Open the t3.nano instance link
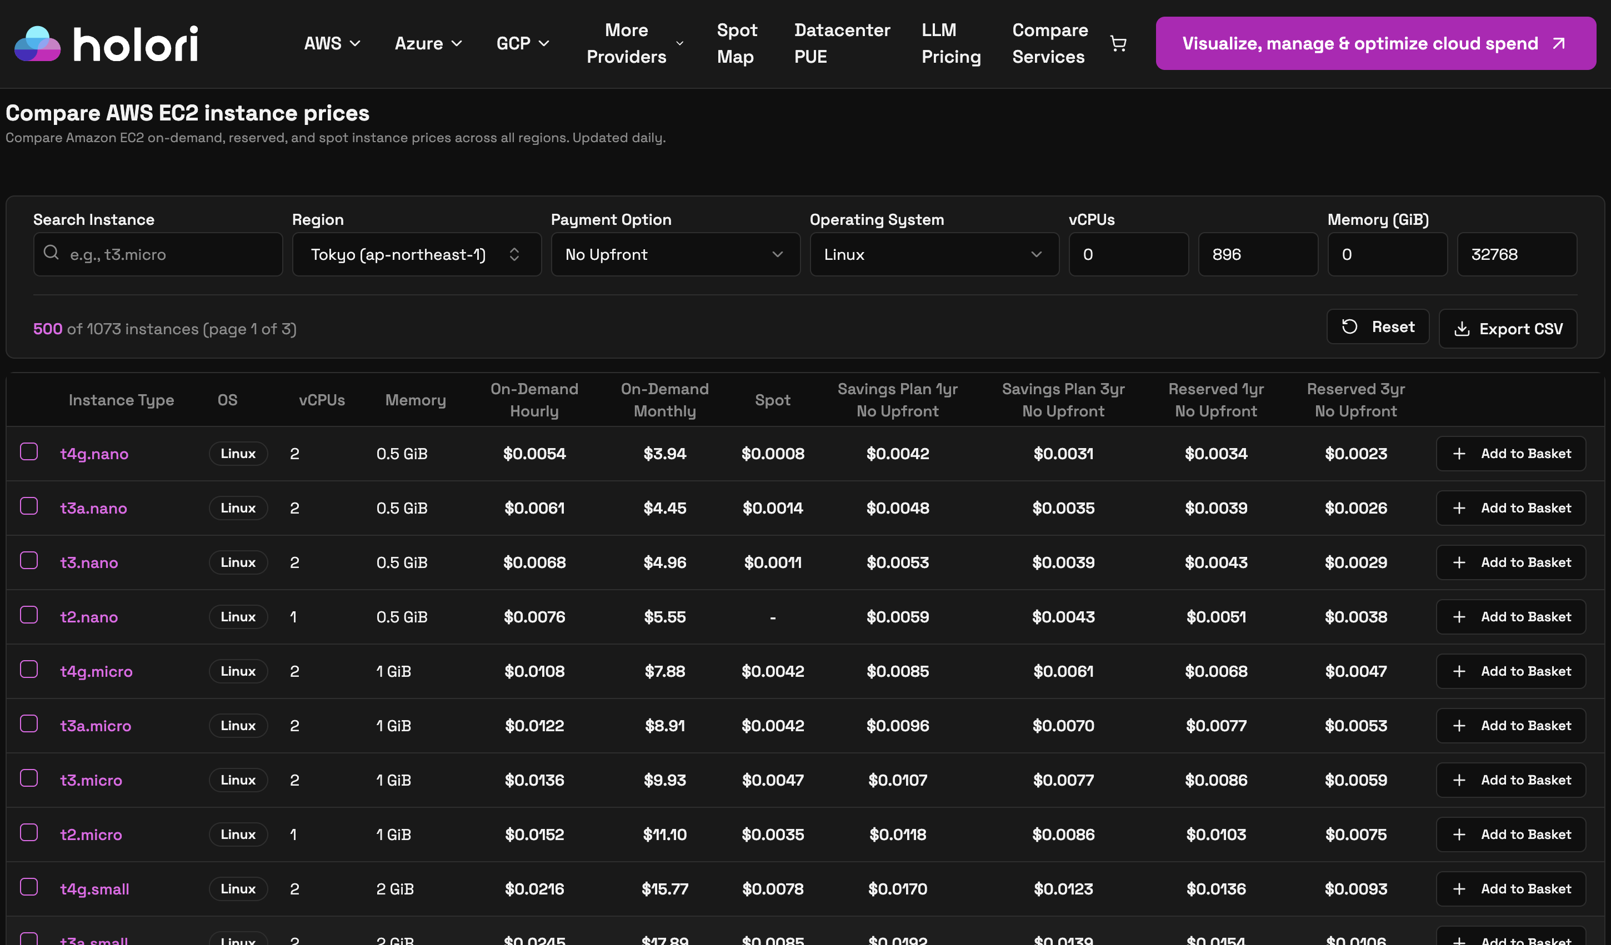Image resolution: width=1611 pixels, height=945 pixels. (x=89, y=563)
